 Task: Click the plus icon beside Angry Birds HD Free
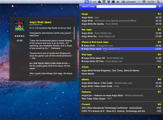[82, 61]
